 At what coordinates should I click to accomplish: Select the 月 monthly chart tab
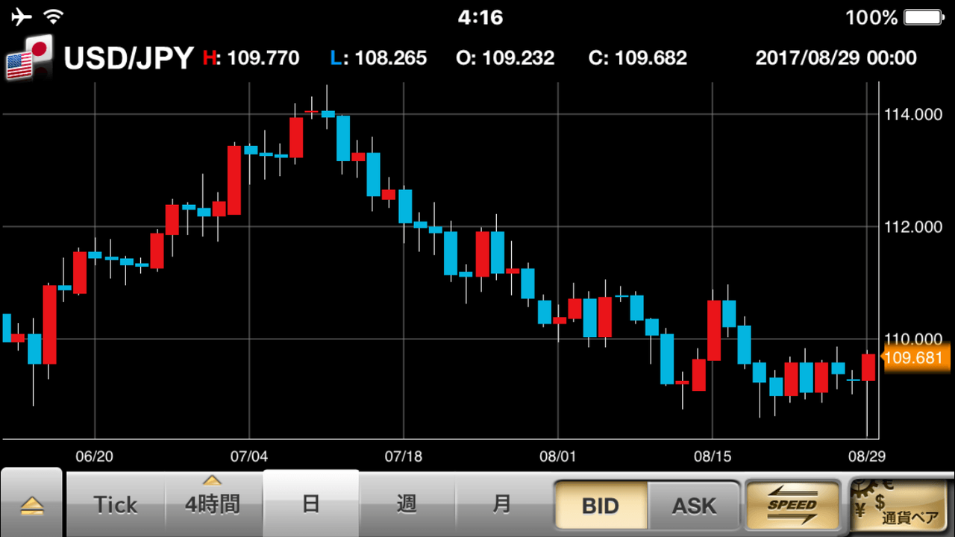(502, 504)
